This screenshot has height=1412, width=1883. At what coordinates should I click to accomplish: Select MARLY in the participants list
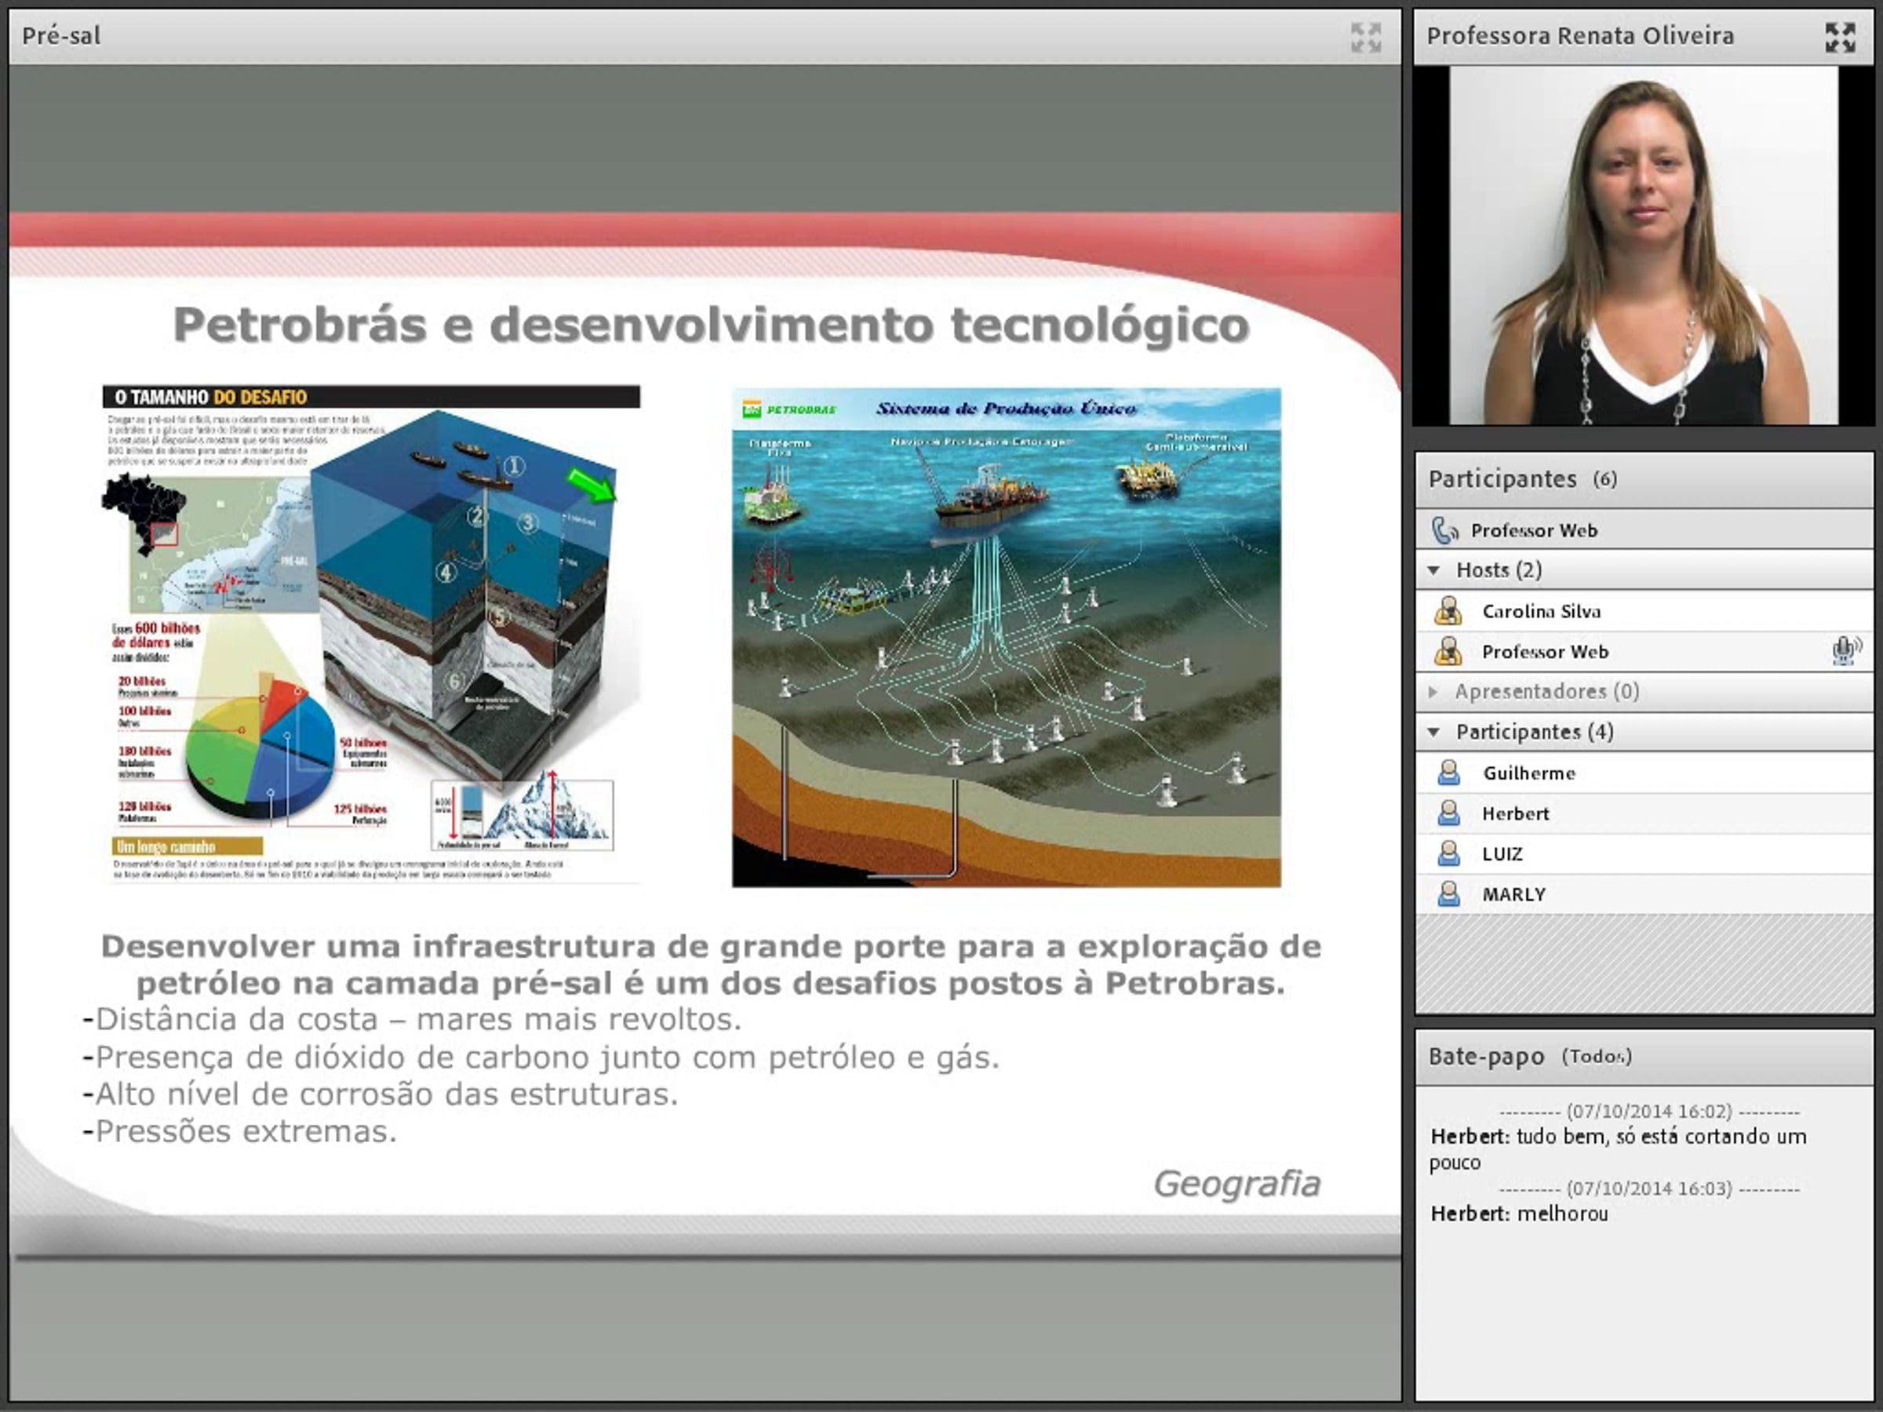tap(1513, 894)
